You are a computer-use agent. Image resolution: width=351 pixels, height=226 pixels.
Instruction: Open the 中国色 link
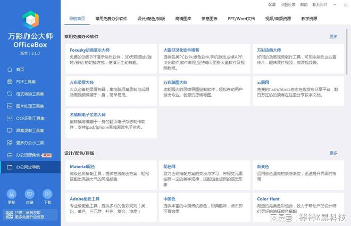point(170,199)
